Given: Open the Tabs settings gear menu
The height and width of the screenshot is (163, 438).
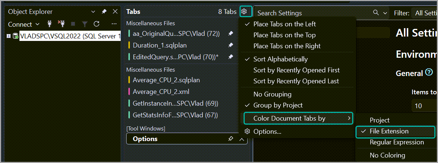Looking at the screenshot, I should coord(244,11).
